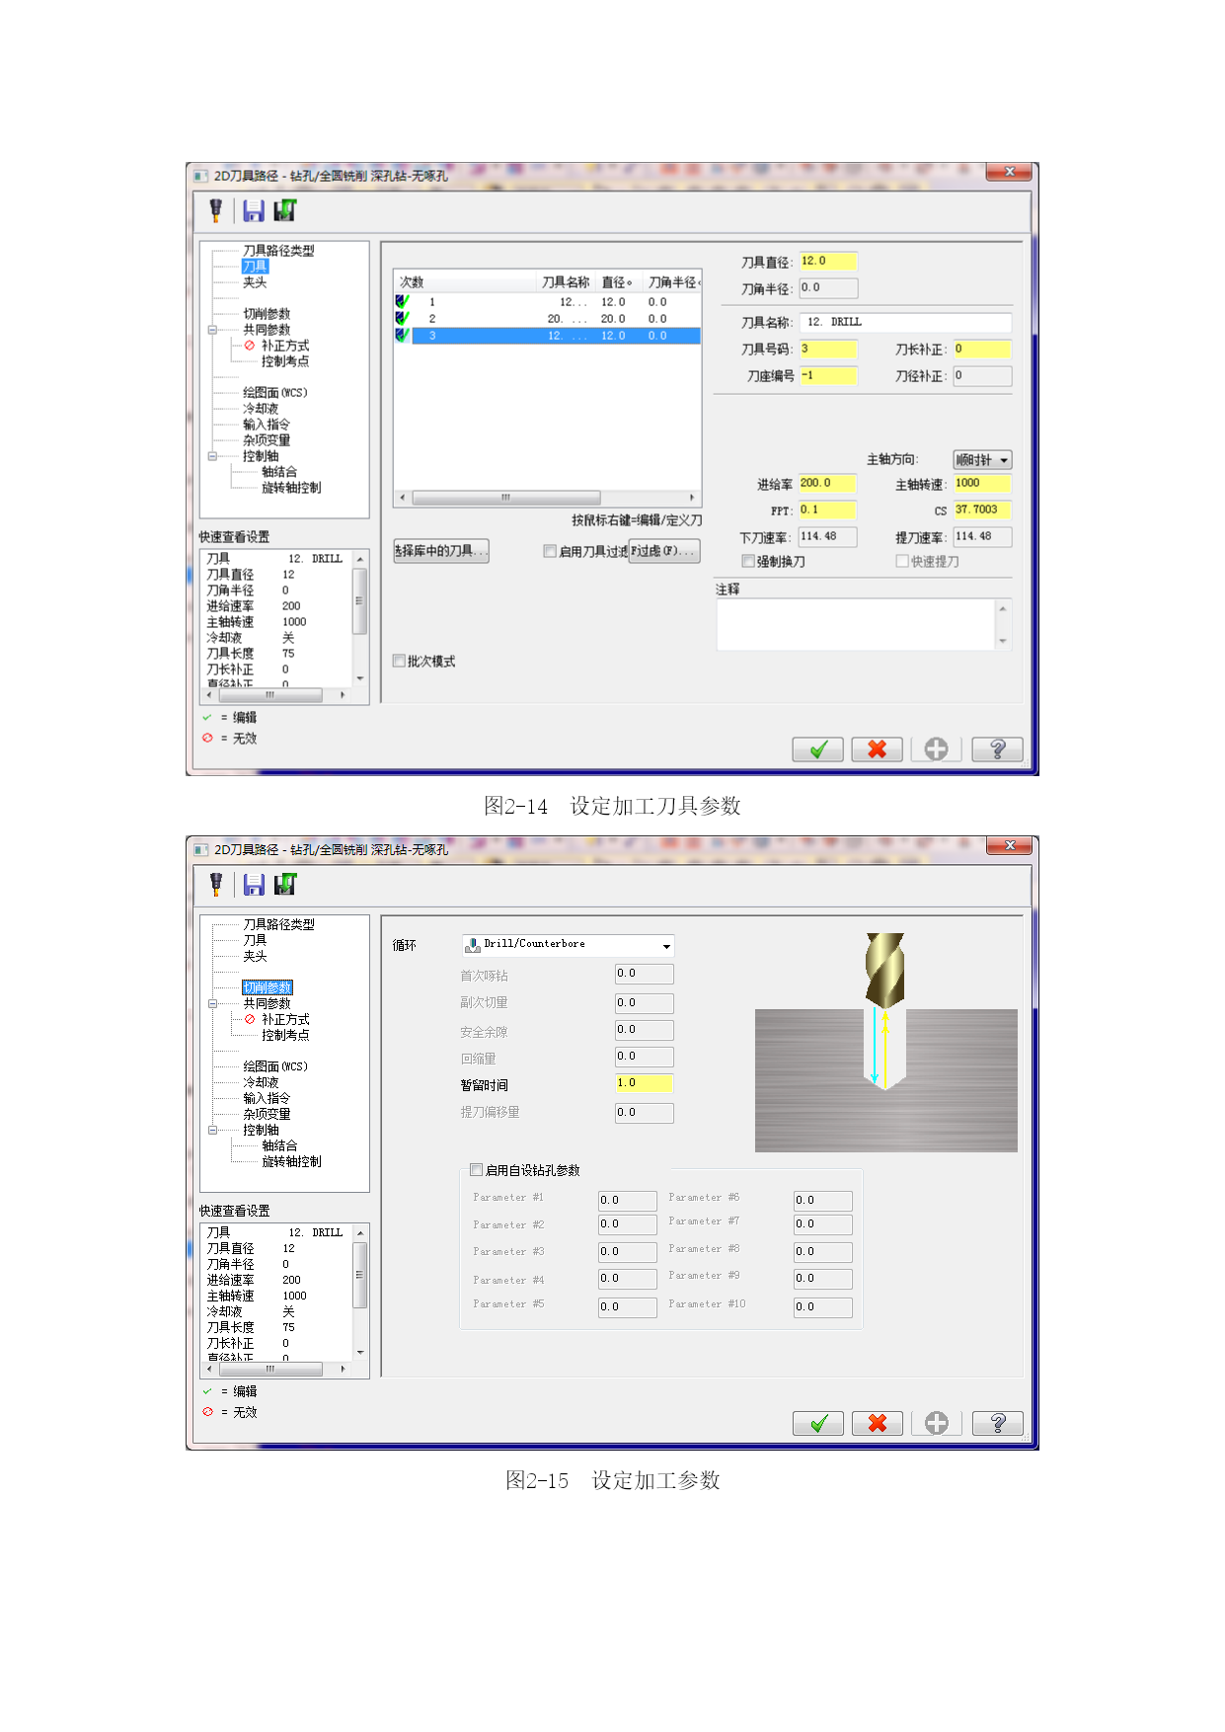The width and height of the screenshot is (1225, 1732).
Task: Click the 刀具名称 field showing 12. DRILL
Action: coord(905,322)
